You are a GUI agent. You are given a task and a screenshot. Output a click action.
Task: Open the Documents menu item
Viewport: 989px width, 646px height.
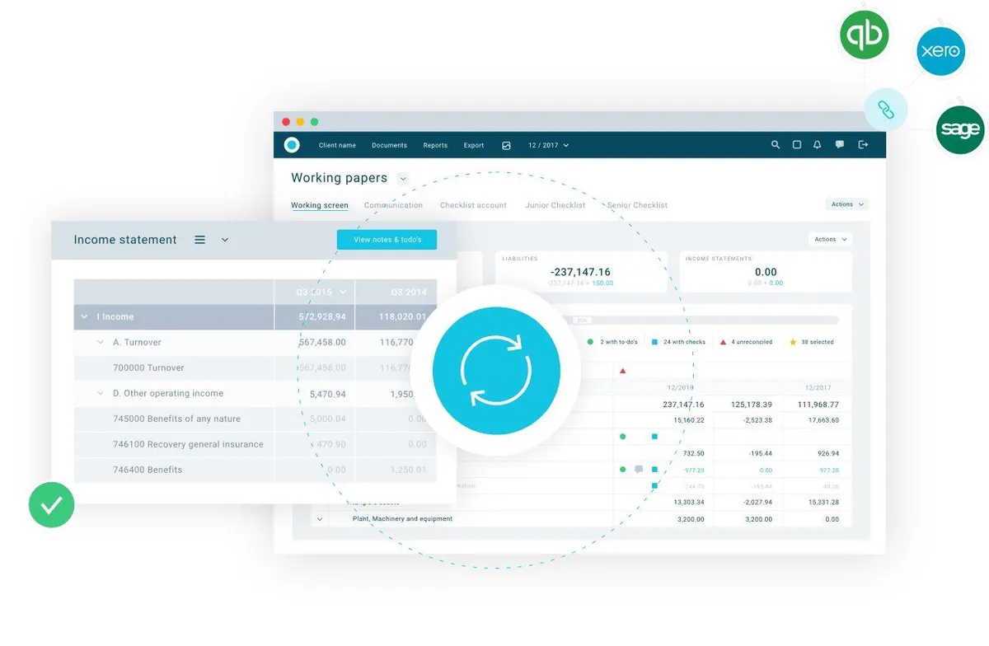pos(389,145)
